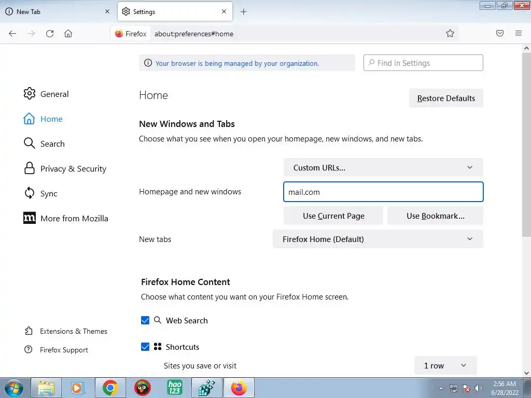
Task: Switch to the New Tab tab
Action: [58, 11]
